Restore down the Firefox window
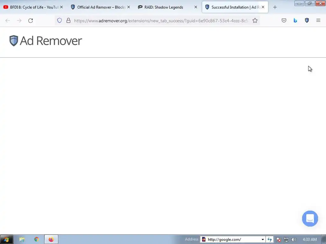Viewport: 326px width, 244px height. coord(310,3)
